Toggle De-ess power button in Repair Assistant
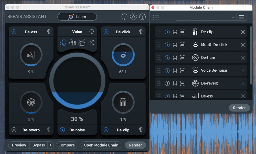The width and height of the screenshot is (256, 154). pyautogui.click(x=14, y=32)
